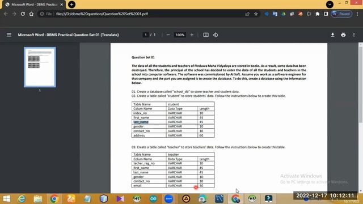The width and height of the screenshot is (363, 204).
Task: Close the Microsoft Word DBMS tab
Action: (62, 5)
